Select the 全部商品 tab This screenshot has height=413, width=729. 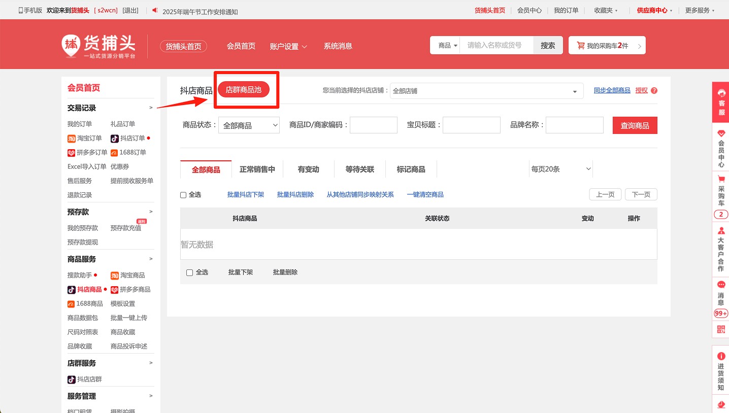206,169
